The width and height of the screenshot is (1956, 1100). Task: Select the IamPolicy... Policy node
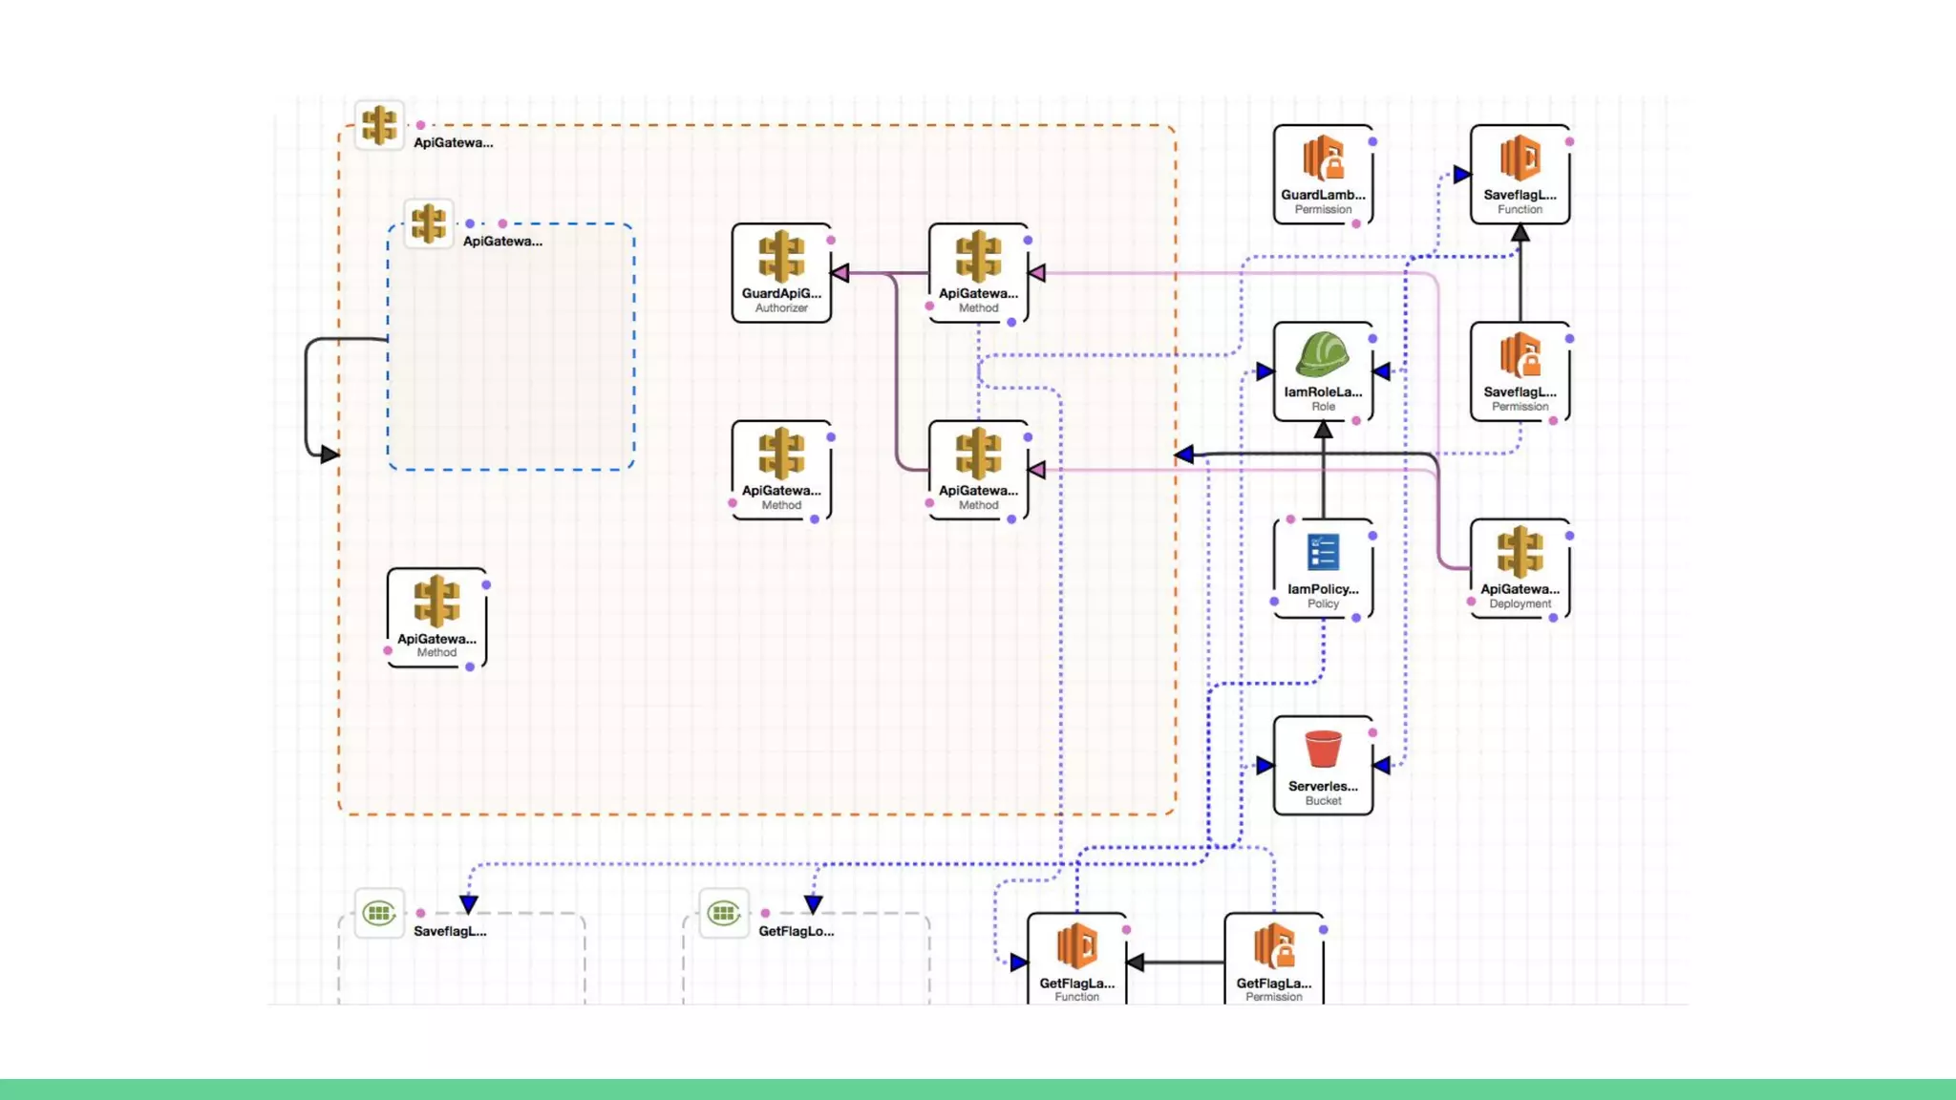pos(1323,569)
